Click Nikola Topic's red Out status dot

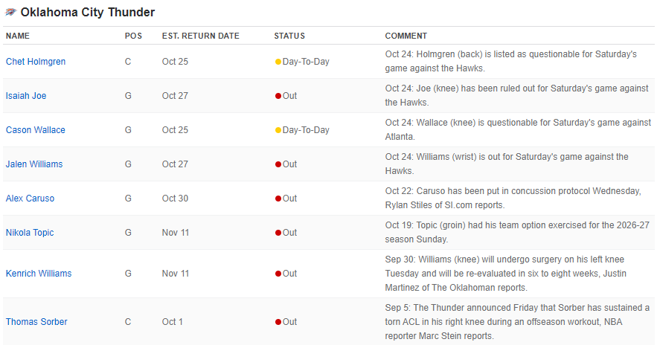[278, 233]
